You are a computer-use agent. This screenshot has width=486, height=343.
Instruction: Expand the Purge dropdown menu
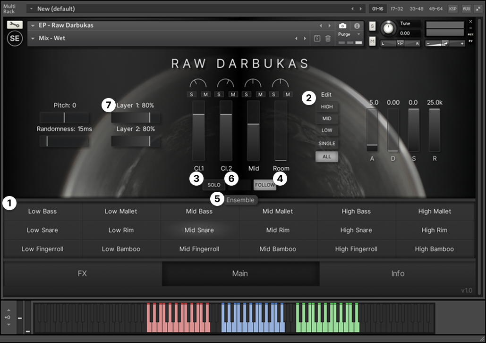pyautogui.click(x=350, y=34)
